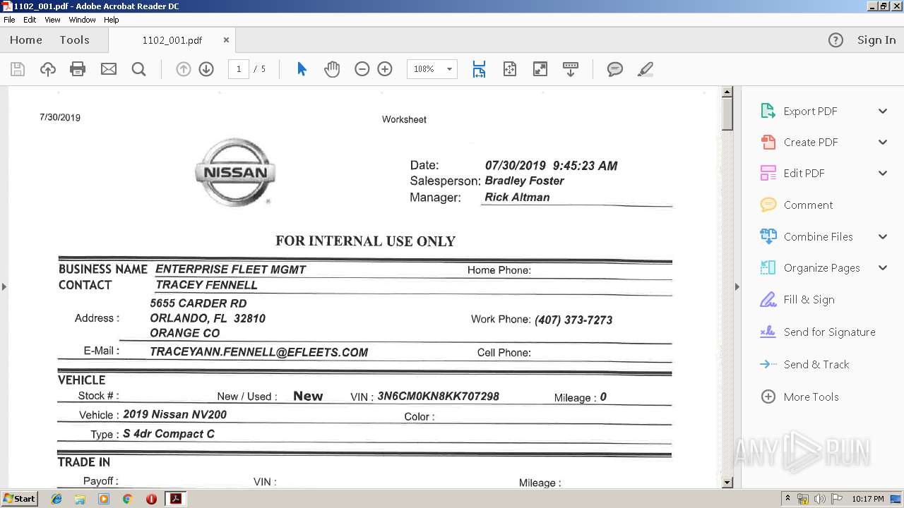Add a sticky note comment icon
This screenshot has width=904, height=508.
[x=615, y=69]
